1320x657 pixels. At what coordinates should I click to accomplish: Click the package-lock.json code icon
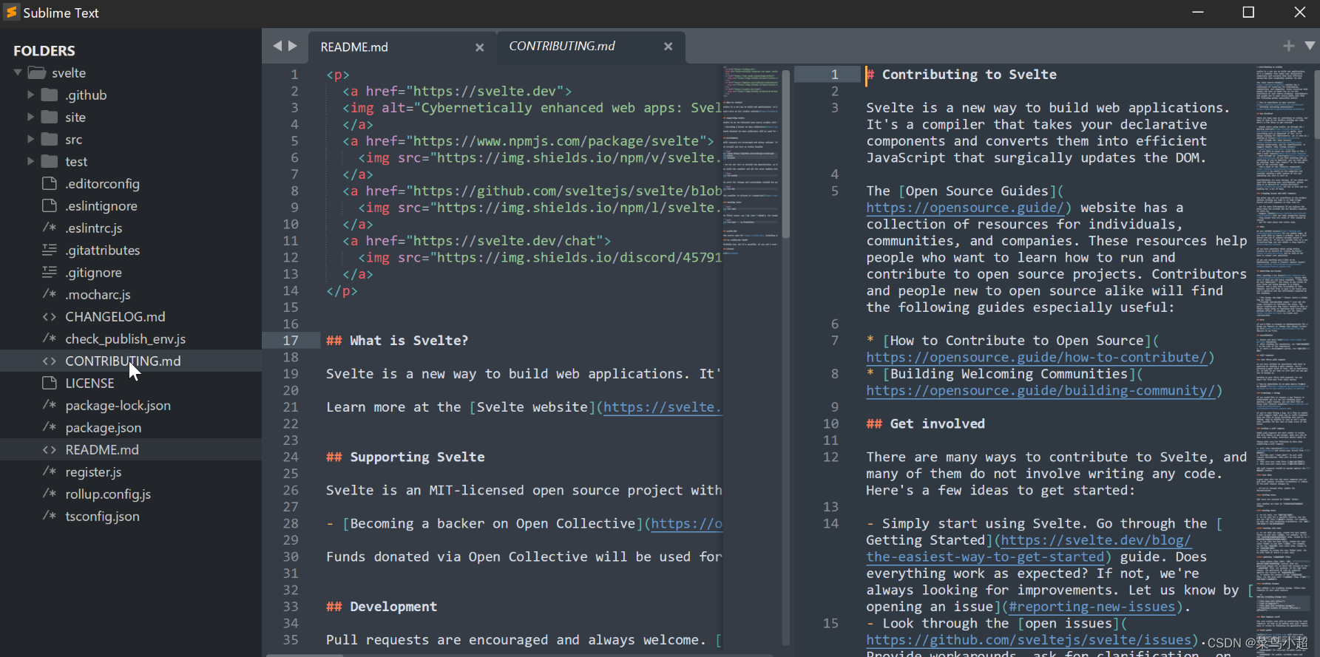coord(50,405)
